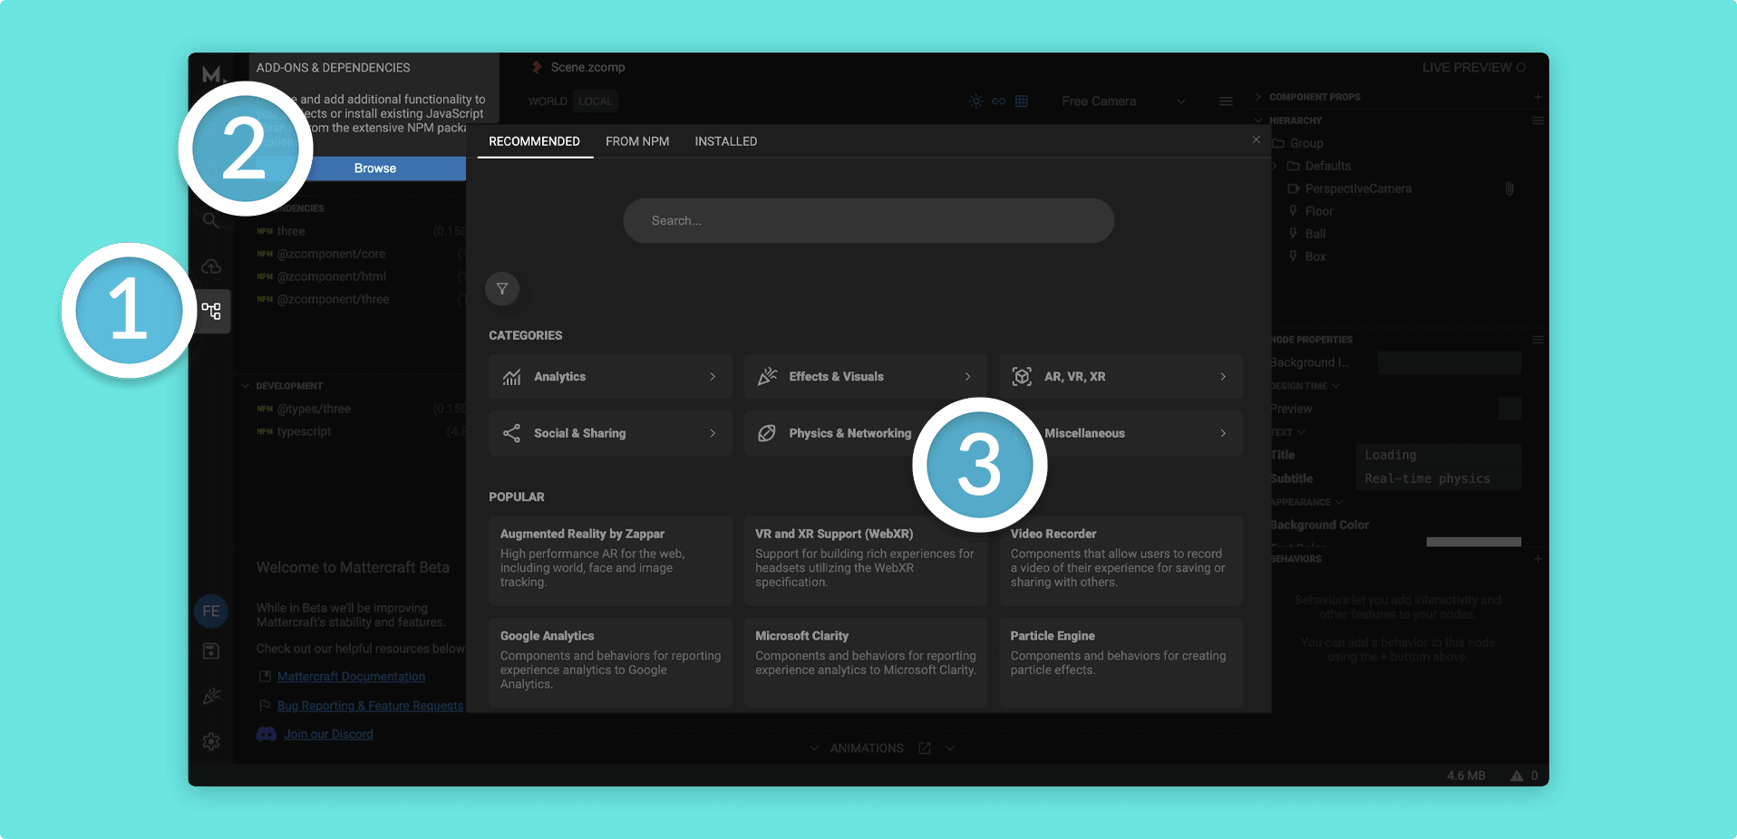Click the Background Color swatch
Screen dimensions: 1737x839
coord(1473,542)
